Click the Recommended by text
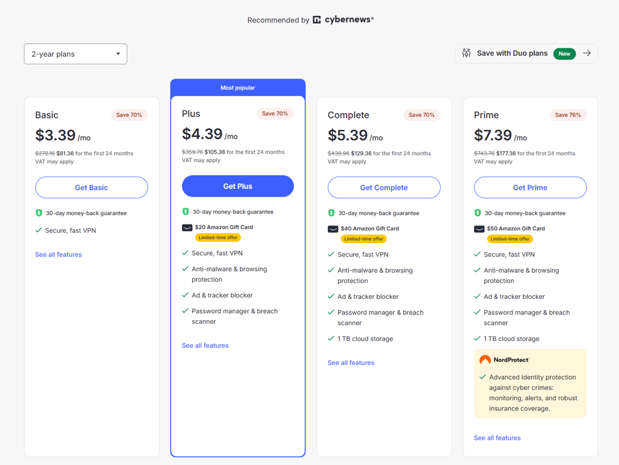 [278, 20]
